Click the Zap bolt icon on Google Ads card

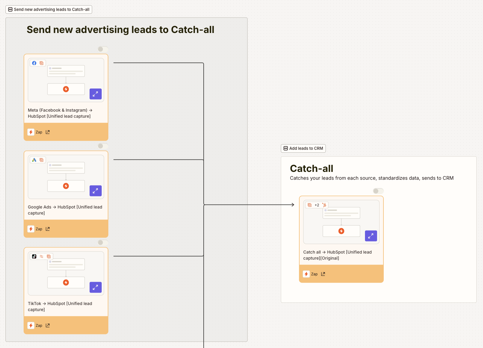pos(31,229)
